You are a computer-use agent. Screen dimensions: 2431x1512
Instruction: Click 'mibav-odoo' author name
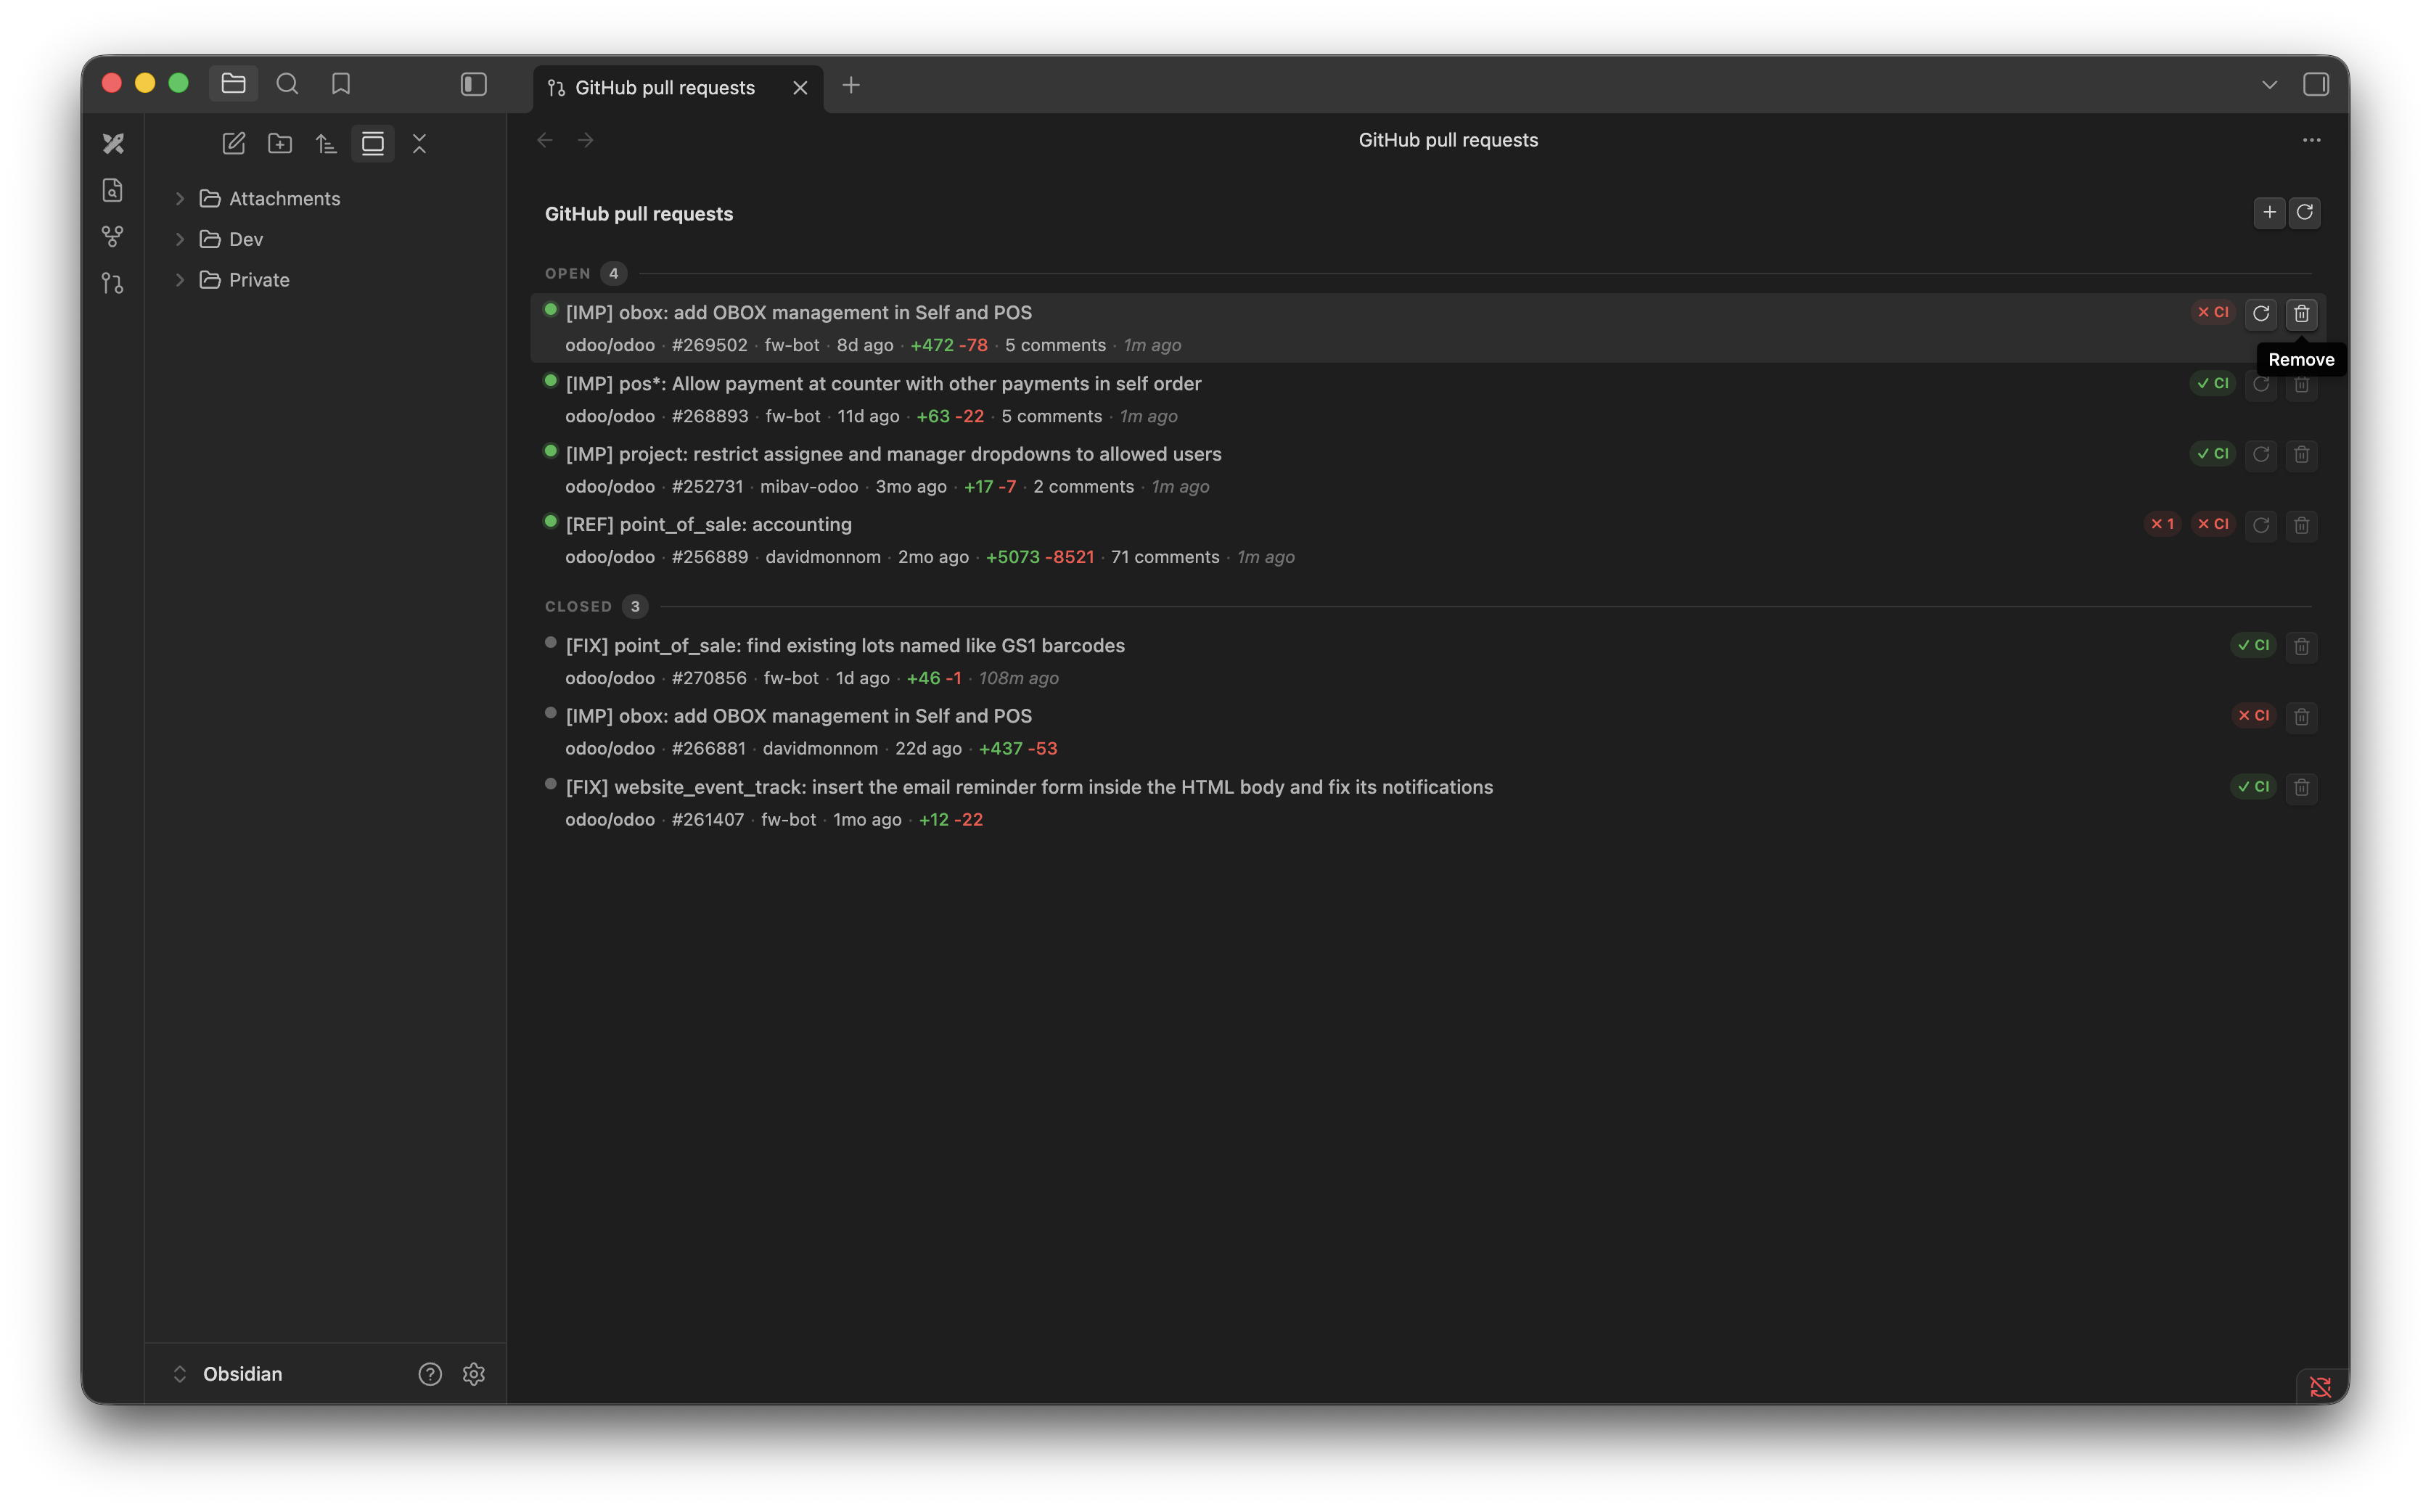[809, 487]
